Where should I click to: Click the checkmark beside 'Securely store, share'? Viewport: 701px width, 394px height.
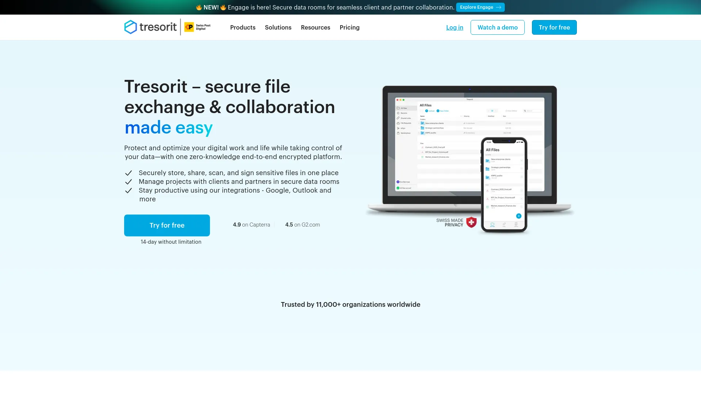pos(129,173)
